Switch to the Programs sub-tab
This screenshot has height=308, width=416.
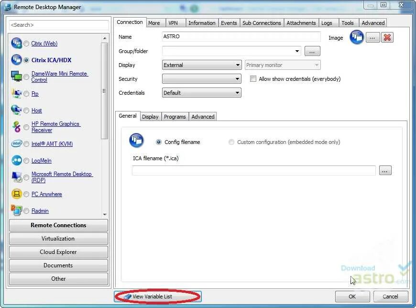(175, 117)
